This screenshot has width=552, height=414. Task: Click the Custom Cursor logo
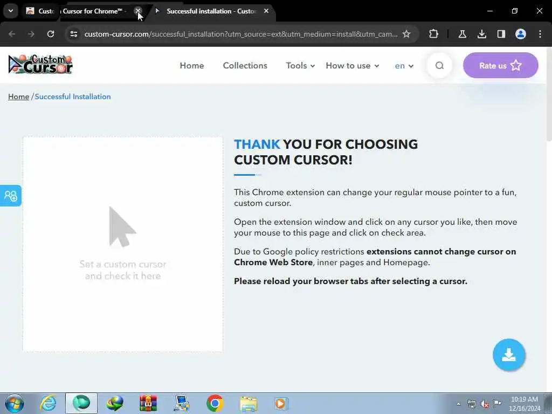pos(40,65)
